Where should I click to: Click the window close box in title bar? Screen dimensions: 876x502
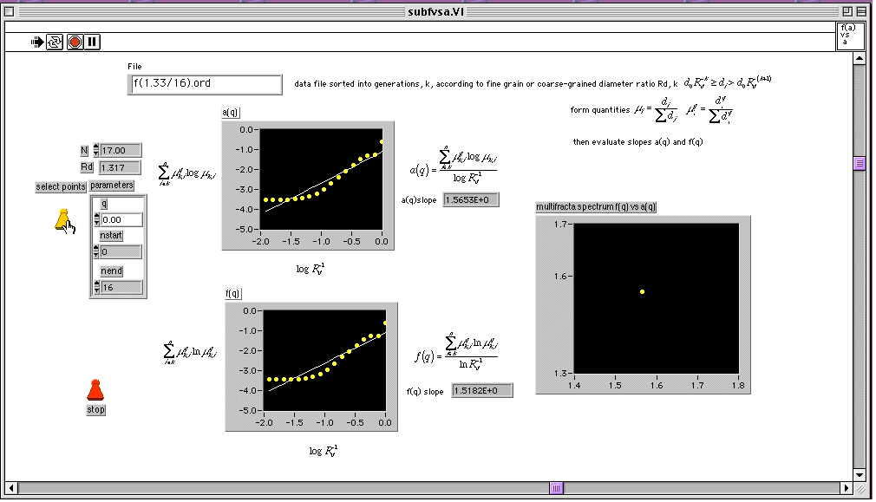(10, 10)
